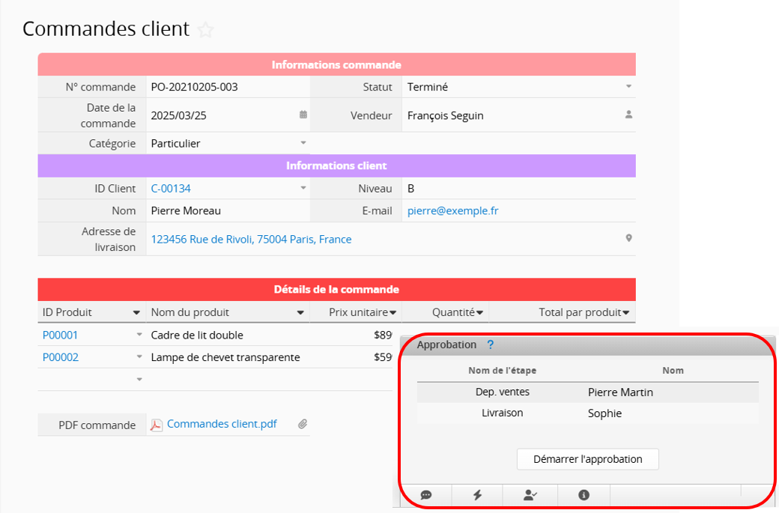
Task: Open the comments speech bubble tab
Action: pyautogui.click(x=426, y=495)
